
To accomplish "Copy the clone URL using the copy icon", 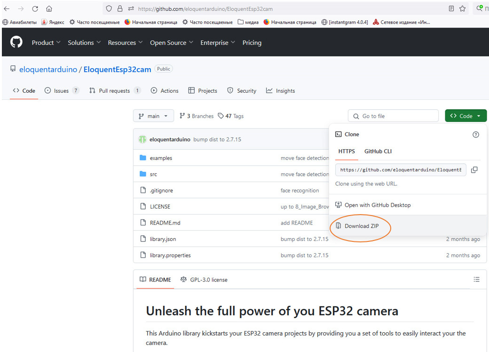I will coord(474,169).
